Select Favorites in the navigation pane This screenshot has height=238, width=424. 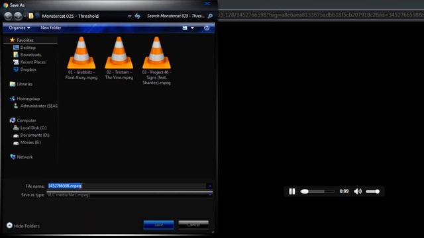point(25,40)
